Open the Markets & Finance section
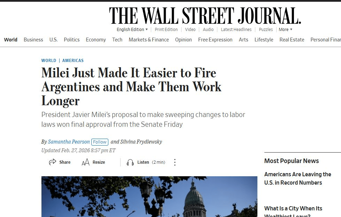This screenshot has height=217, width=341. [x=149, y=40]
